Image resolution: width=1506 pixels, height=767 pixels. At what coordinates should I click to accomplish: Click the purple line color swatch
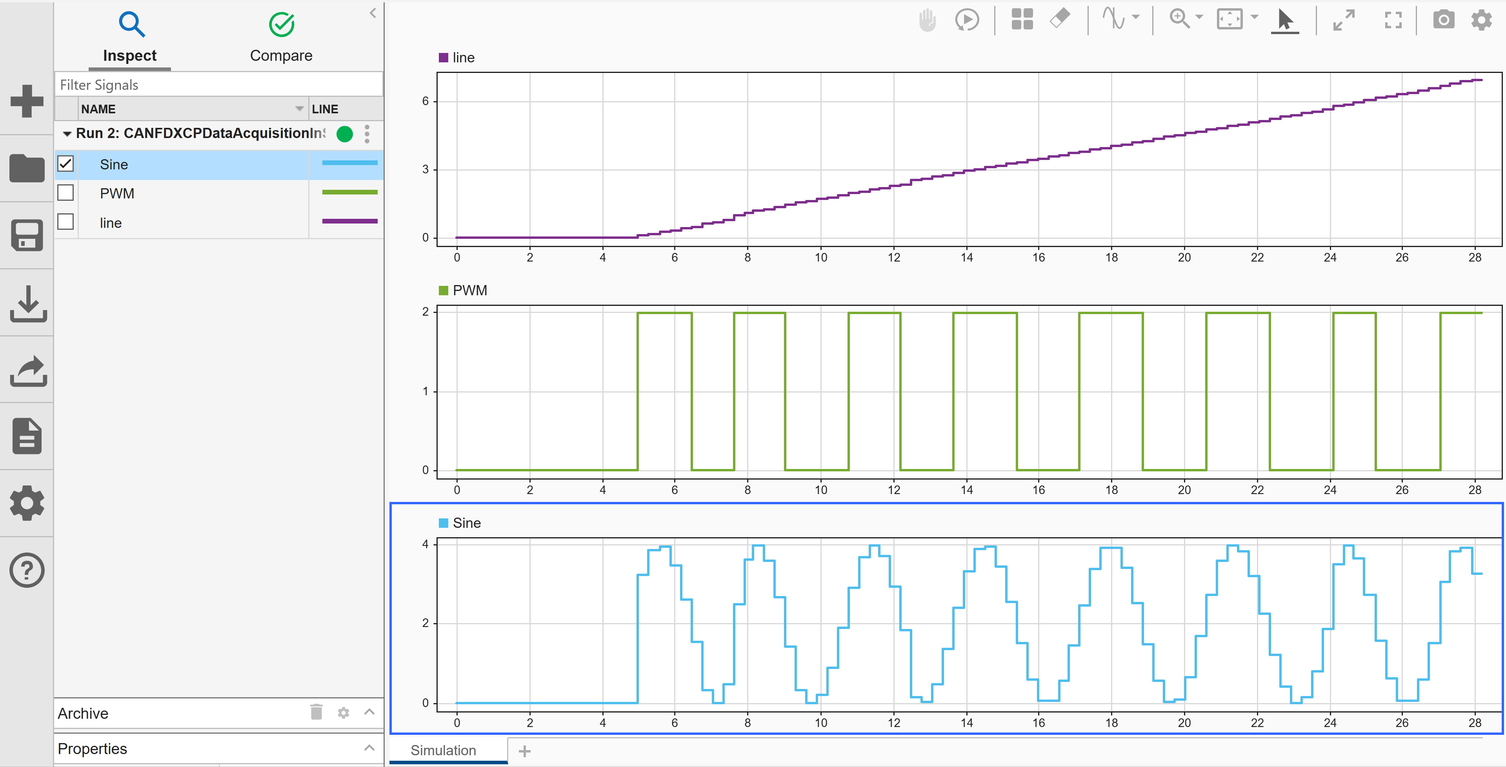pyautogui.click(x=349, y=221)
